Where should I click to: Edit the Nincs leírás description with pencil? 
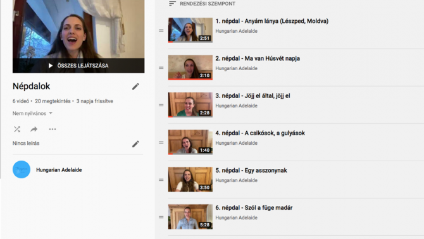135,144
